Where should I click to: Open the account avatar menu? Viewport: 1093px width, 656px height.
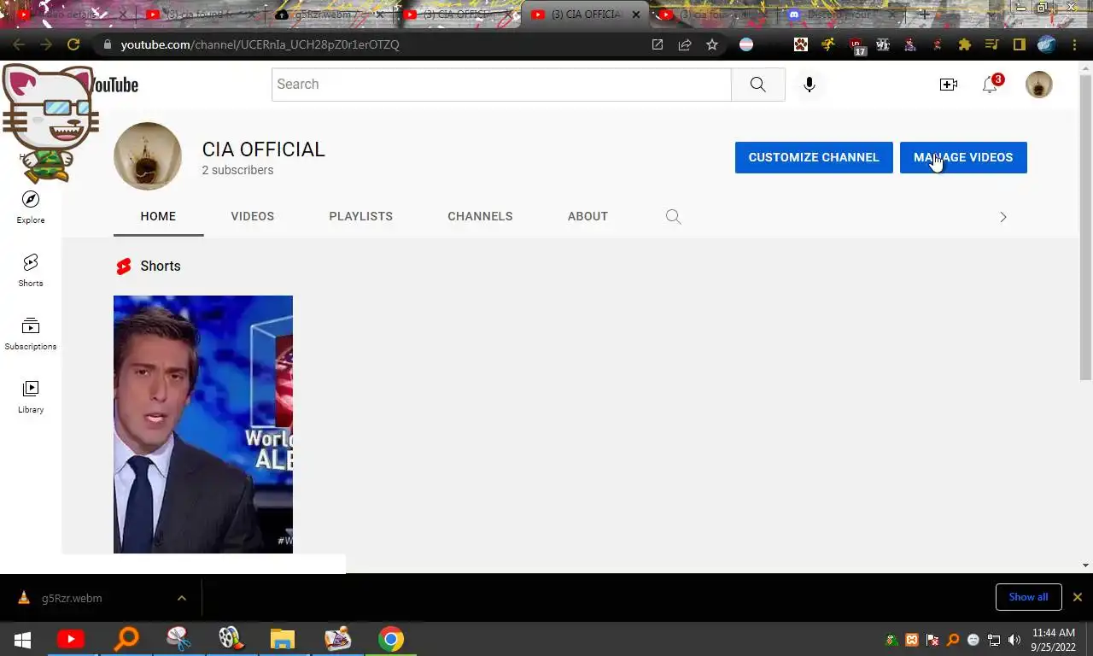click(1039, 85)
